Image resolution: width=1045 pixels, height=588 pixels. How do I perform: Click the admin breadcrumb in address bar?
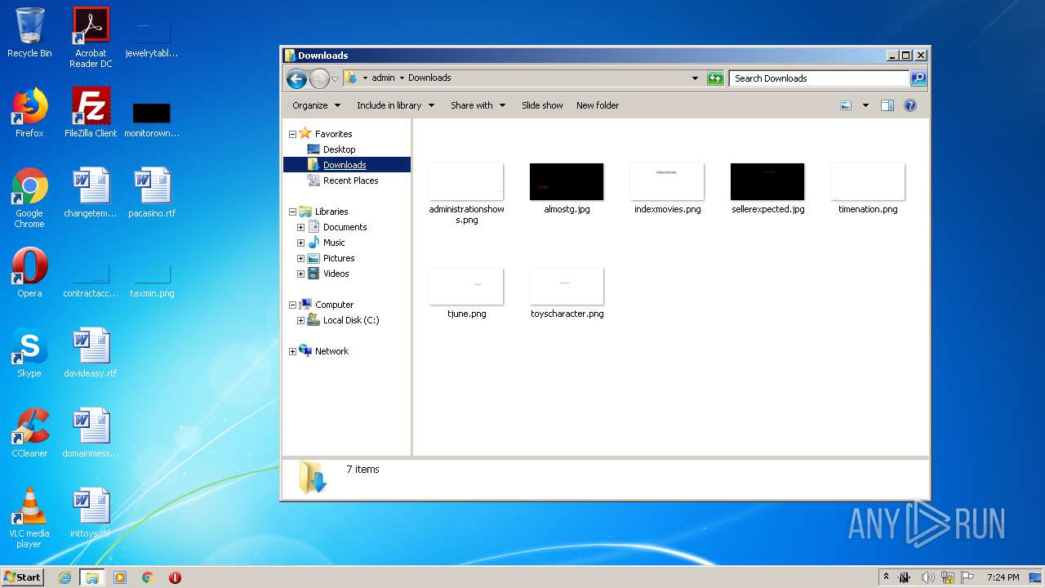pos(383,78)
